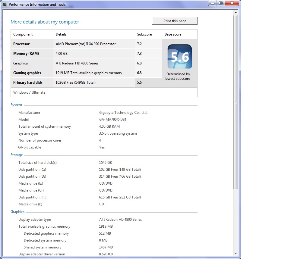304x259 pixels.
Task: Click 'Media drive (E:)' label
Action: (31, 183)
